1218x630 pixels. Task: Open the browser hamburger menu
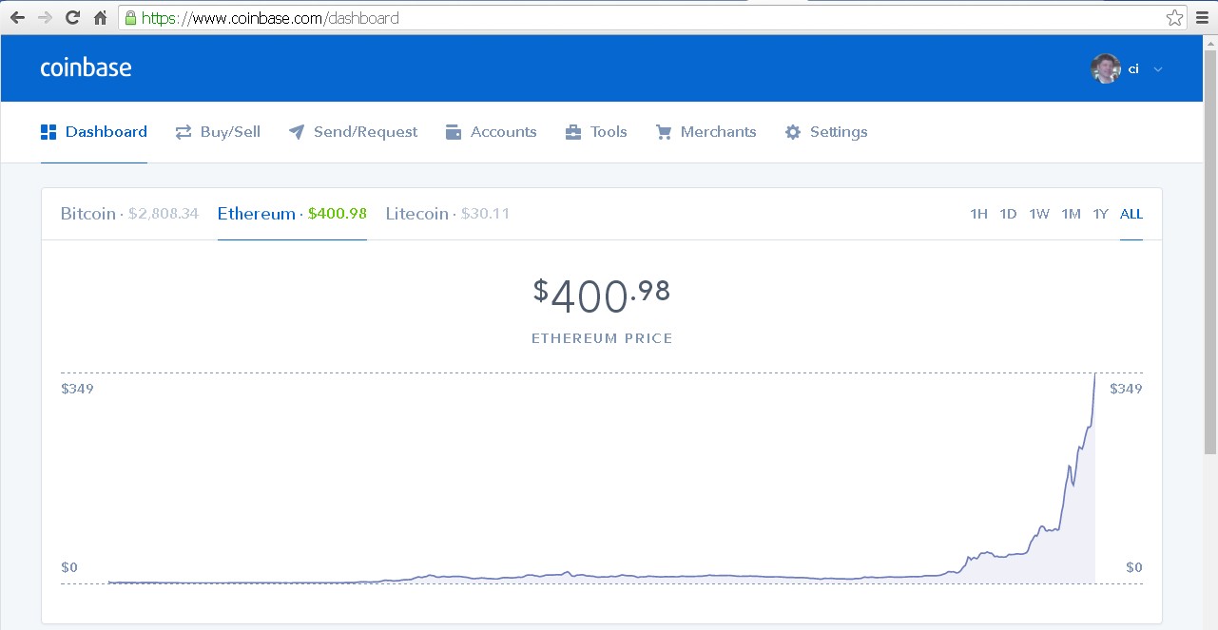(1202, 17)
